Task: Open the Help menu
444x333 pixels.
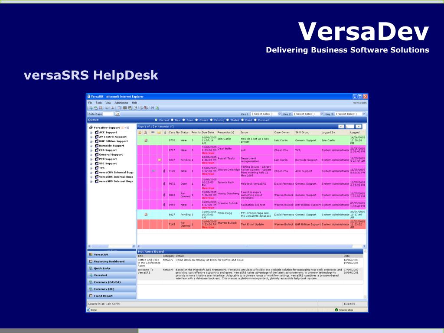Action: click(134, 103)
